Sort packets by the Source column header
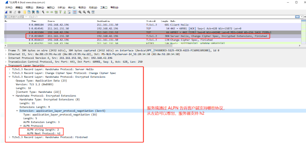This screenshot has width=306, height=143. (51, 21)
